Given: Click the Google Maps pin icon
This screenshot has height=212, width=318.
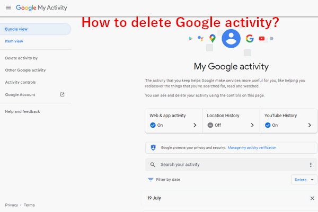Looking at the screenshot, I should point(213,38).
